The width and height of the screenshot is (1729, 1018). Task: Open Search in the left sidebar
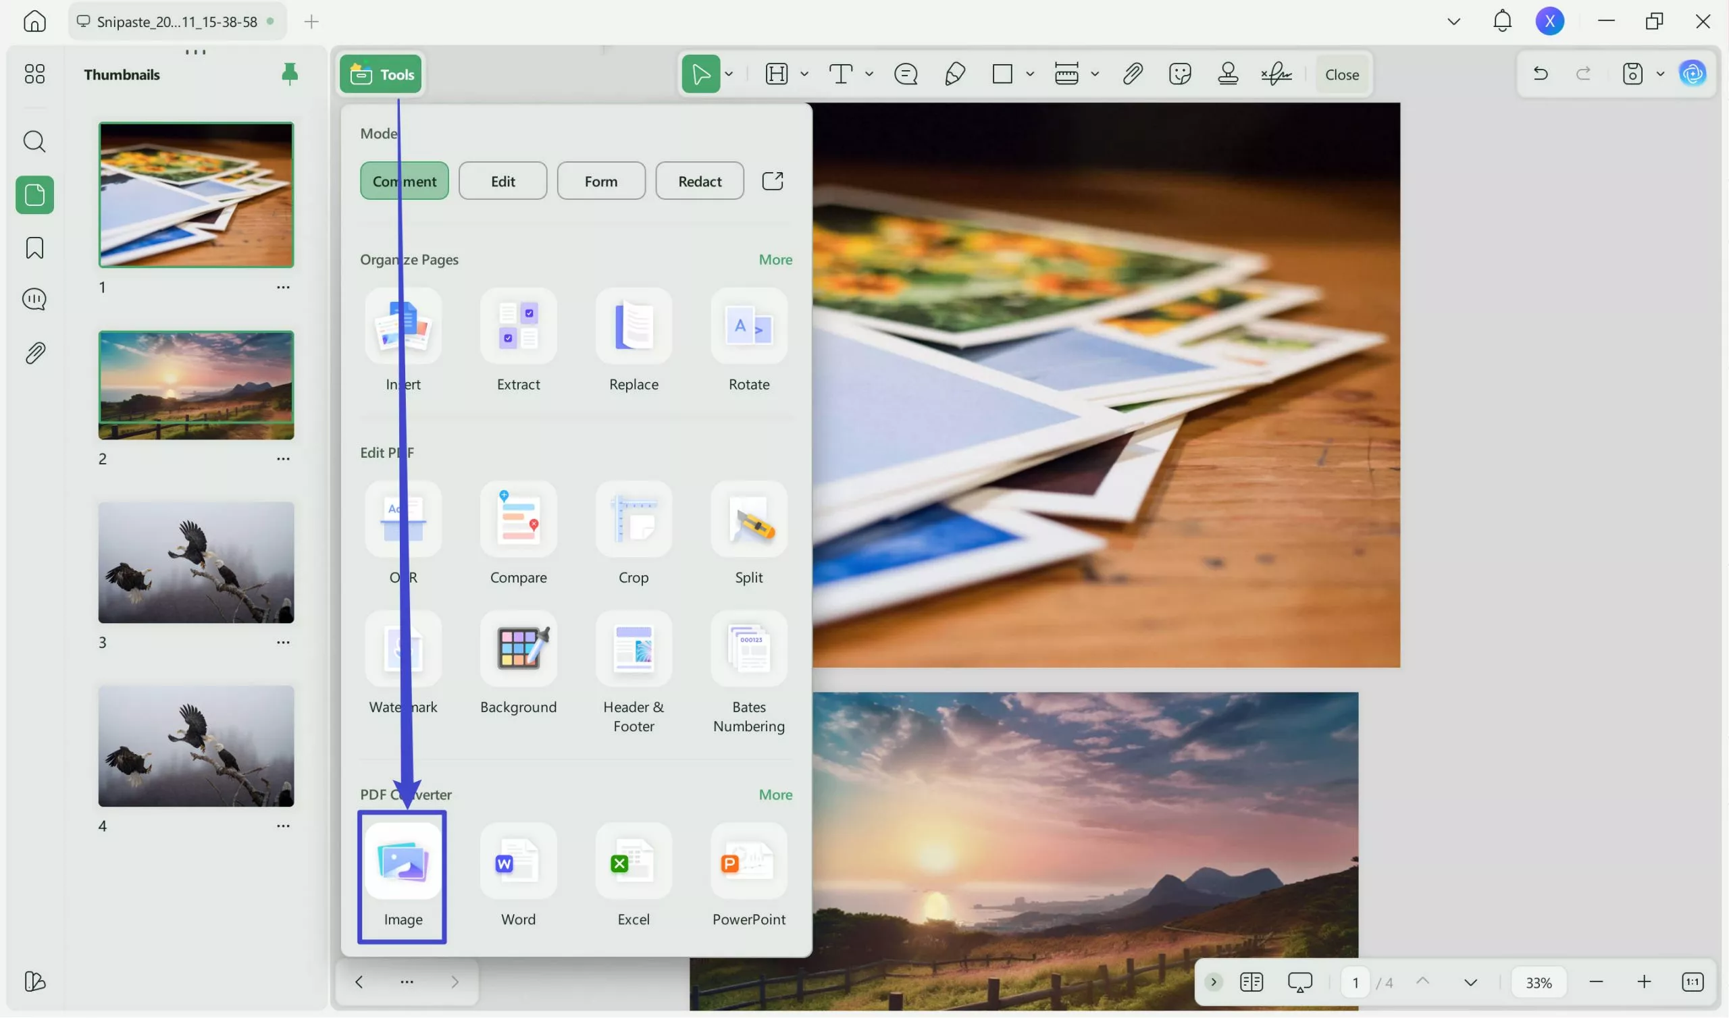[x=34, y=142]
